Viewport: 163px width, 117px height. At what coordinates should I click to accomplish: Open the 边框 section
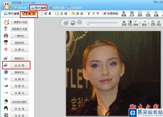[61, 14]
